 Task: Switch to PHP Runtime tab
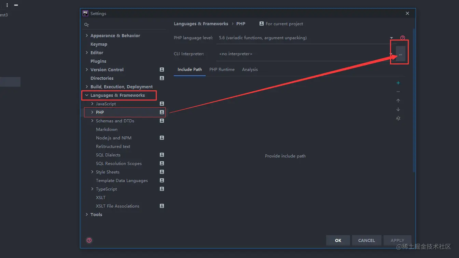click(x=222, y=70)
